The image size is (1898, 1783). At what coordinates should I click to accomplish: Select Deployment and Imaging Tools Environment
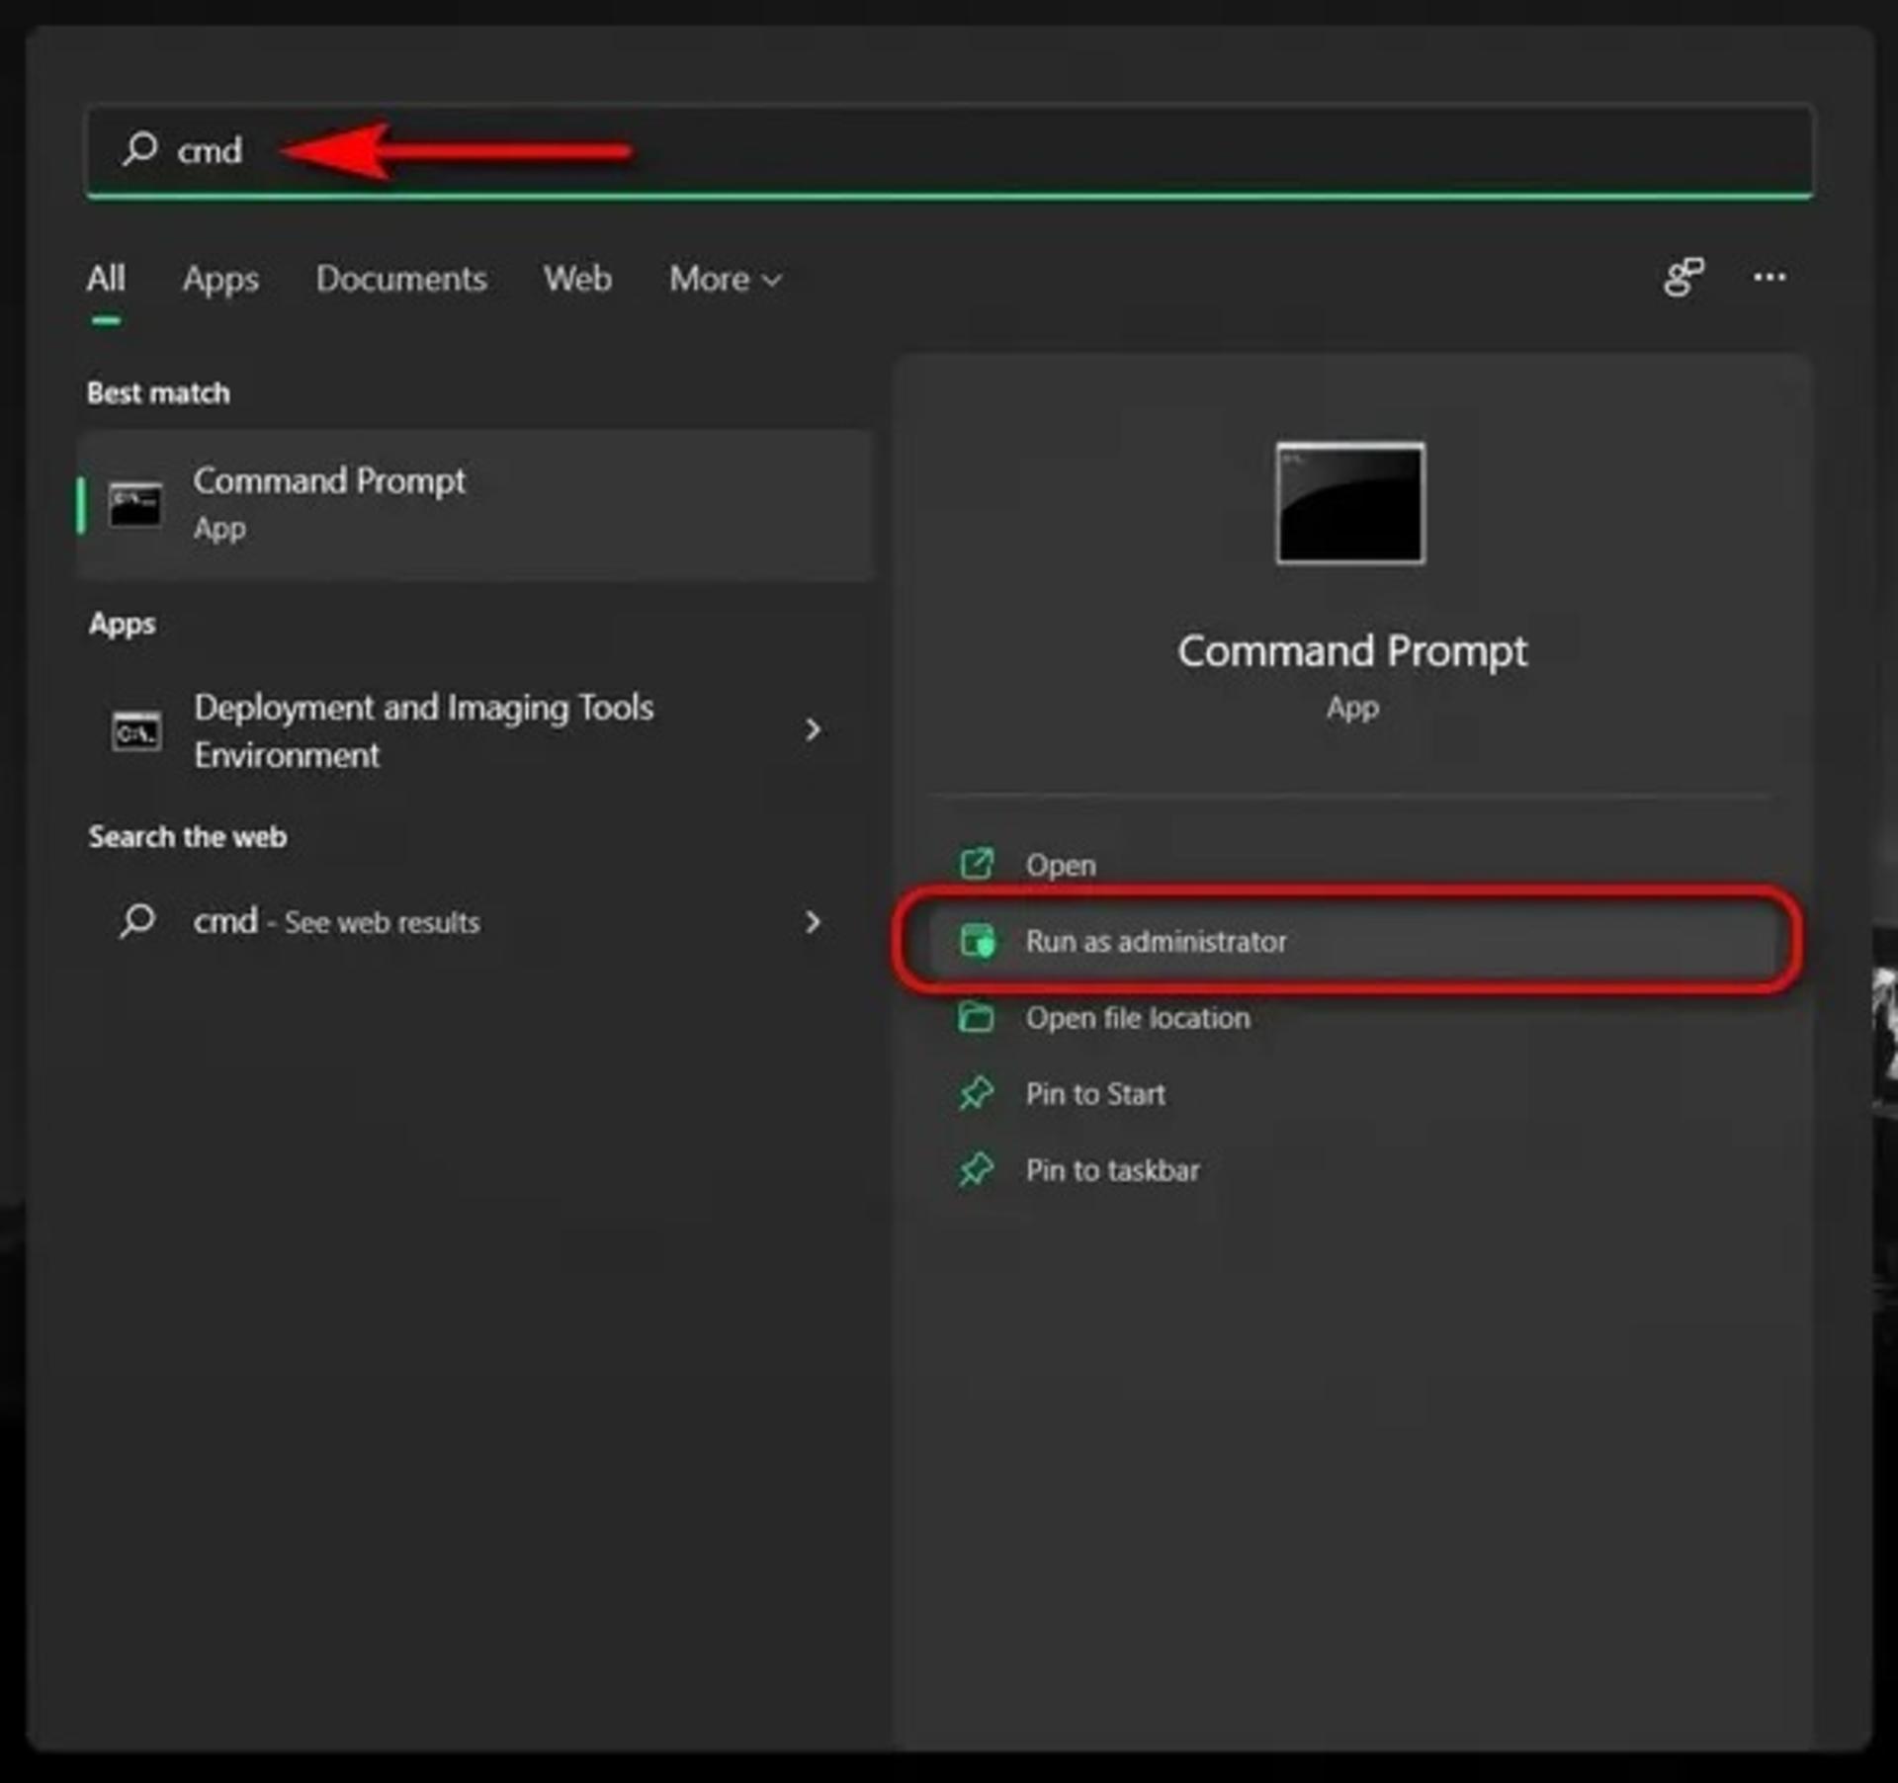pyautogui.click(x=474, y=730)
